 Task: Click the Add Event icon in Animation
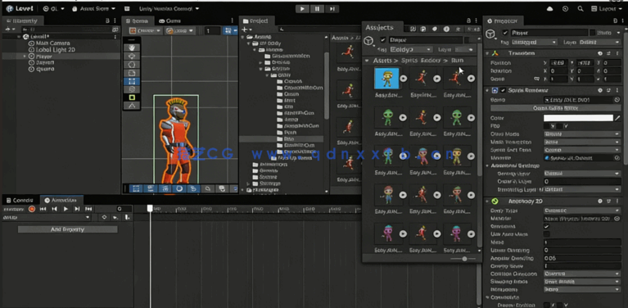click(127, 217)
